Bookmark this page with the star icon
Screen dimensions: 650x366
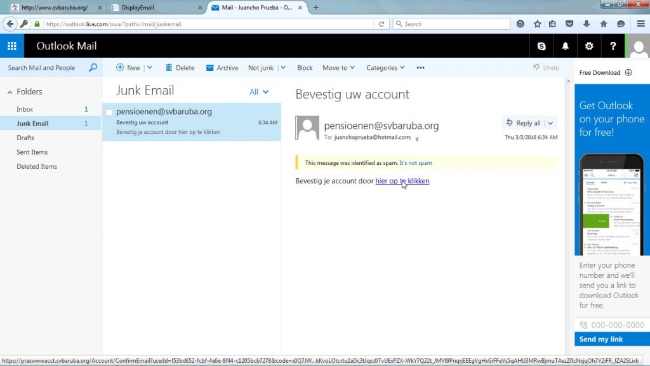pyautogui.click(x=537, y=24)
